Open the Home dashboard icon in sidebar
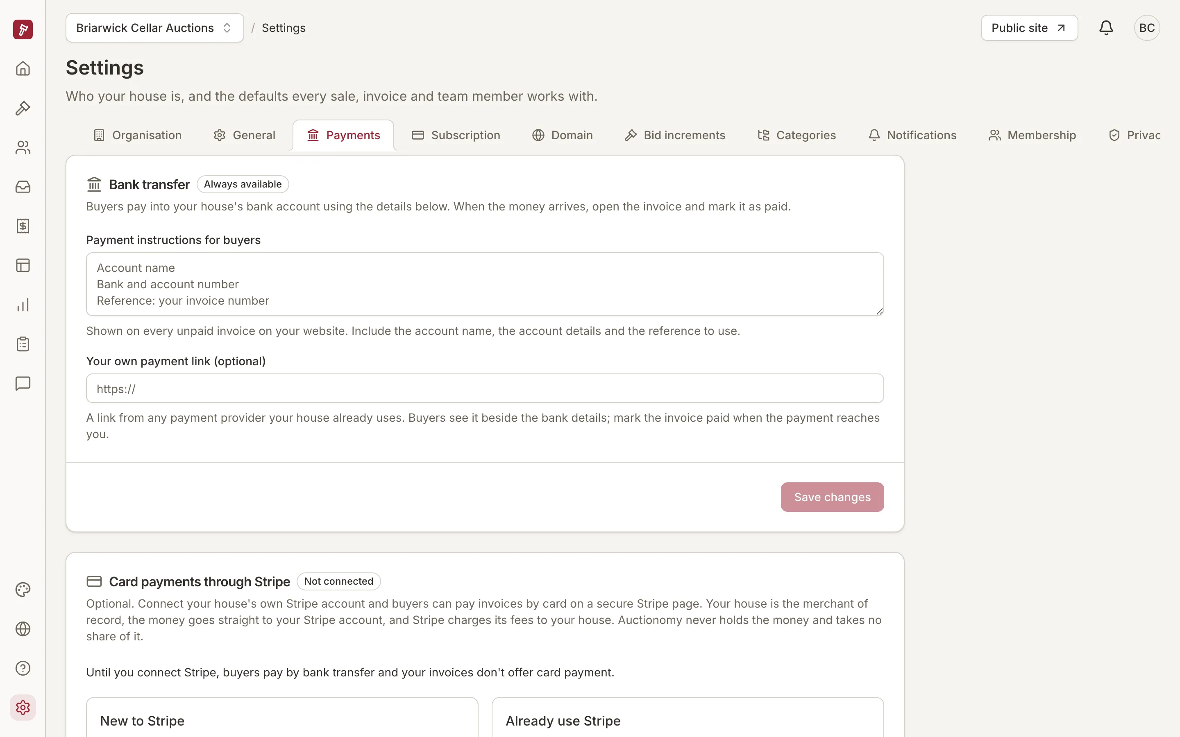This screenshot has width=1180, height=737. click(x=23, y=69)
